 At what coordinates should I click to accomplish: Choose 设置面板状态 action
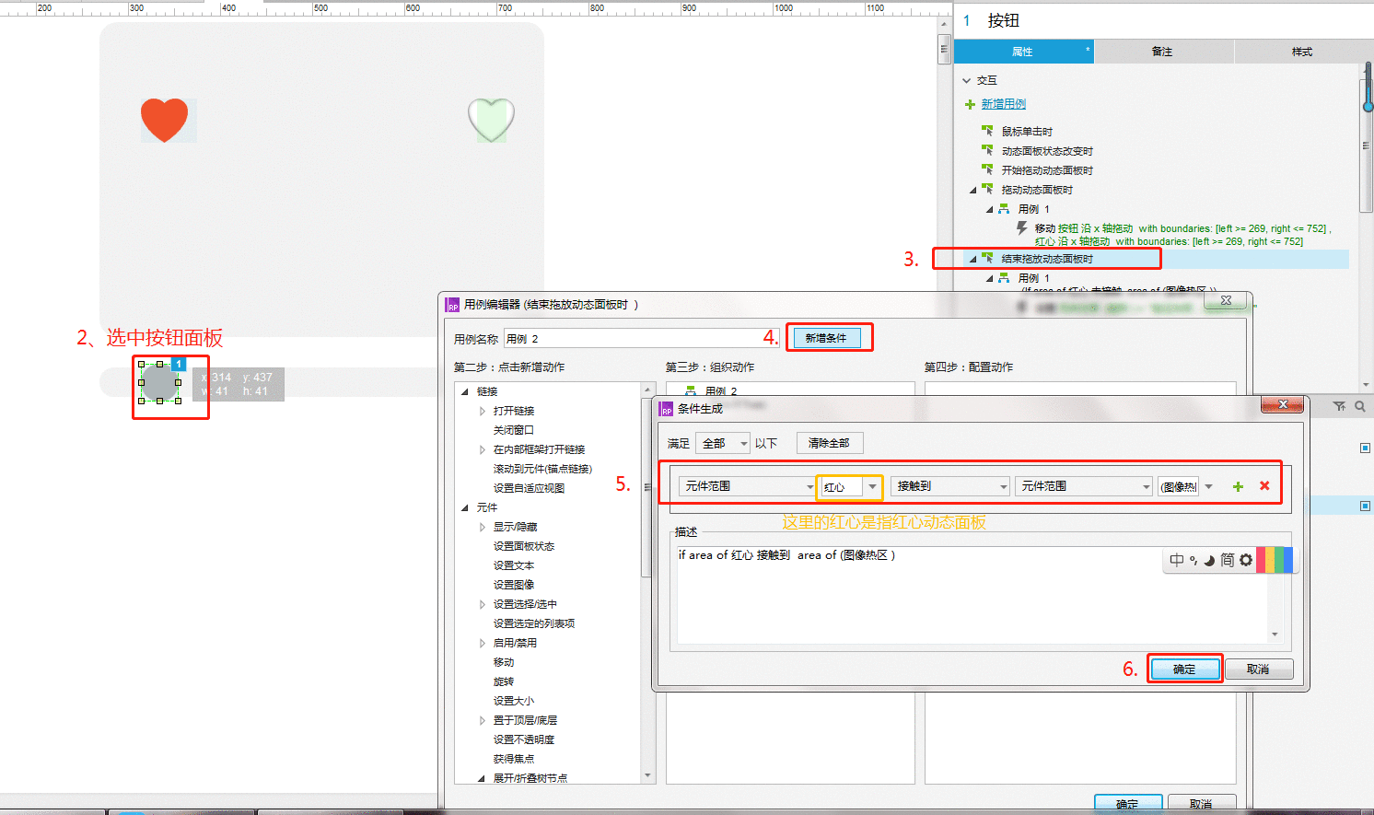[x=524, y=546]
